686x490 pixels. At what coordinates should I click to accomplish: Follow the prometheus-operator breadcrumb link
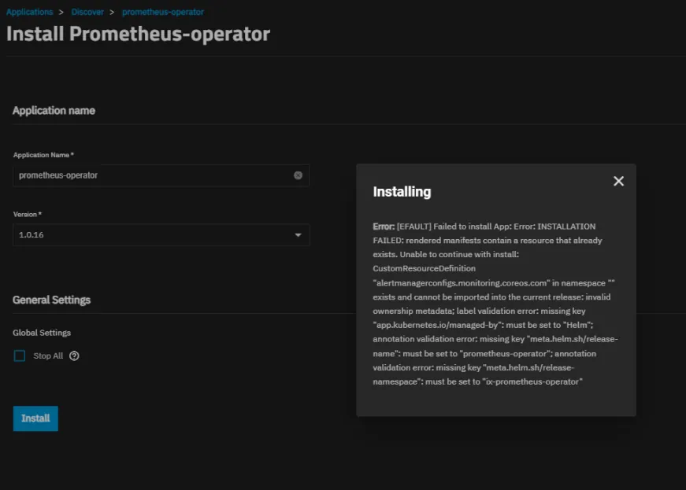tap(164, 12)
